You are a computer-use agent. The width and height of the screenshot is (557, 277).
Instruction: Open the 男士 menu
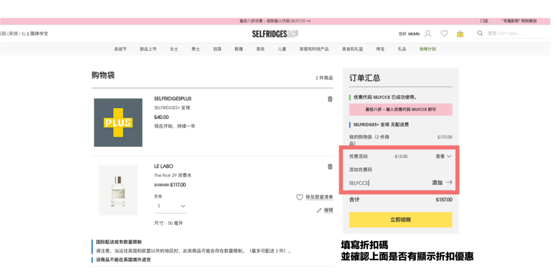tap(196, 49)
